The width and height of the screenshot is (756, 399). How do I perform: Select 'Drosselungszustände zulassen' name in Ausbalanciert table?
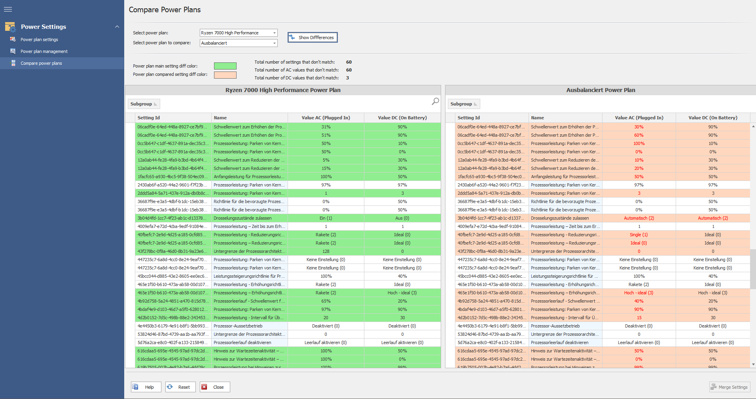tap(565, 218)
